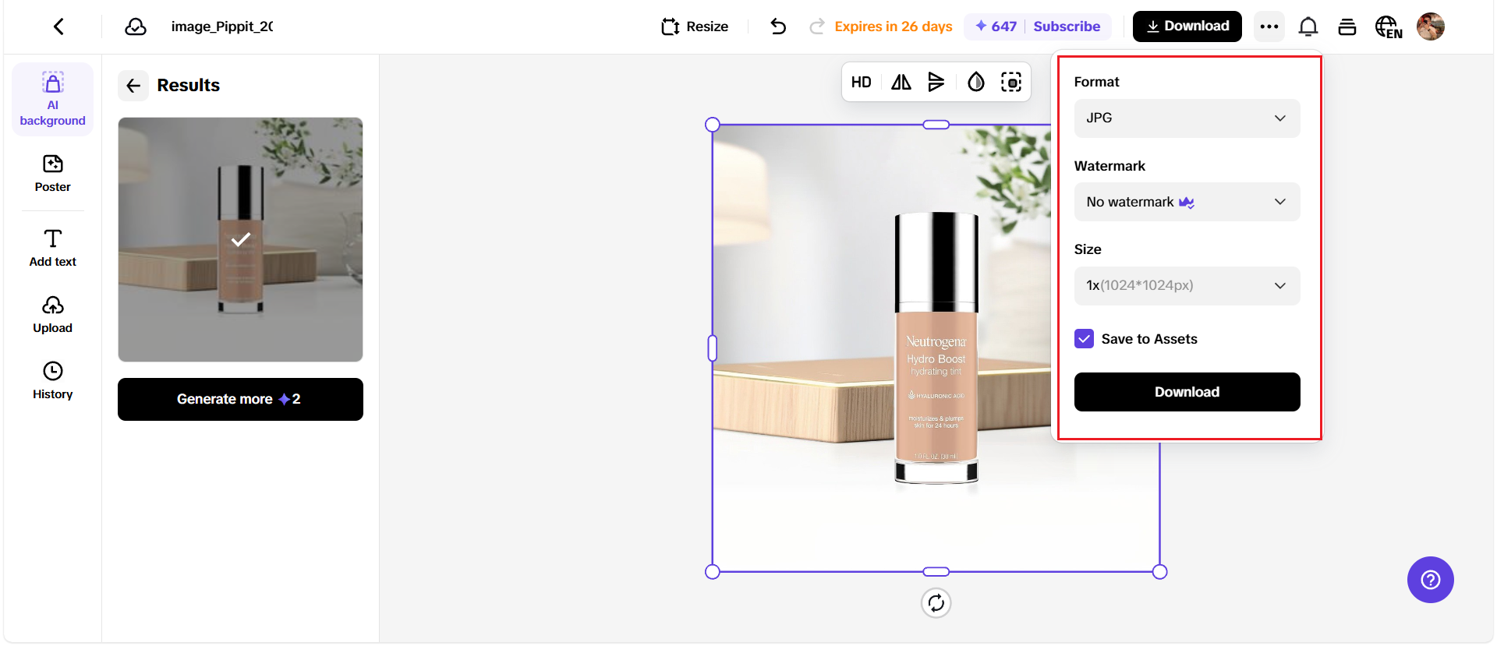The height and width of the screenshot is (646, 1497).
Task: Expand the Format JPG dropdown
Action: 1186,118
